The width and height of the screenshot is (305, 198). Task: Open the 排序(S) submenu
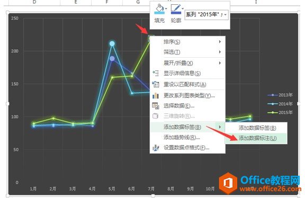187,42
